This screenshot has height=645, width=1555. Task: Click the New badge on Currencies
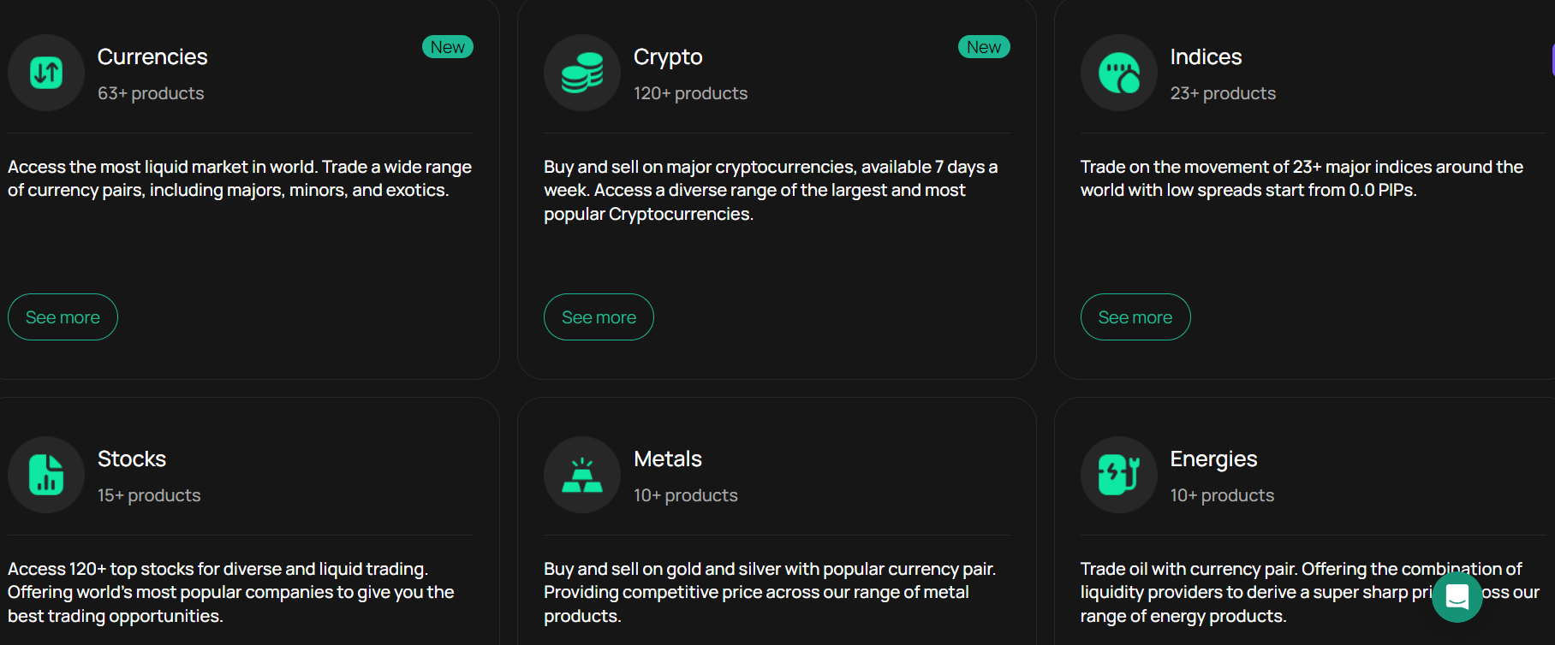[x=448, y=47]
